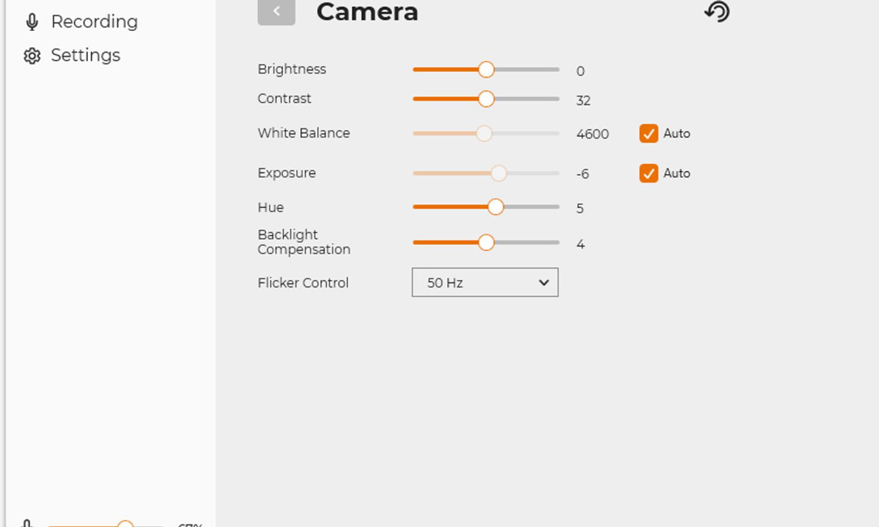Click the Hue slider knob
This screenshot has height=527, width=879.
click(496, 207)
